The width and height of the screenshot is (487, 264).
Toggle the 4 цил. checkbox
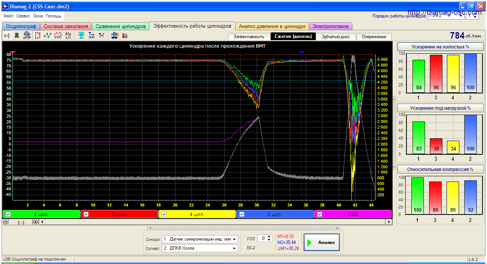click(164, 214)
